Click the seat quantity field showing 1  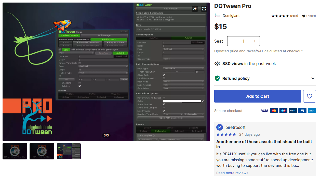[244, 41]
